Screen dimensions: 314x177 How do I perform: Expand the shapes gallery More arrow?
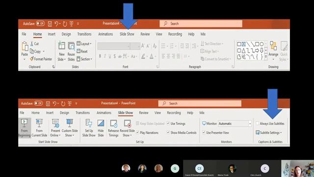tap(266, 57)
